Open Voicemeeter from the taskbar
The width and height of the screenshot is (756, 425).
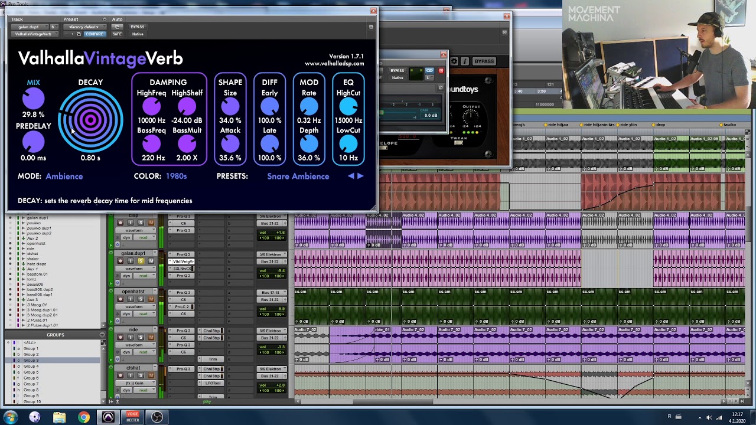pyautogui.click(x=132, y=417)
